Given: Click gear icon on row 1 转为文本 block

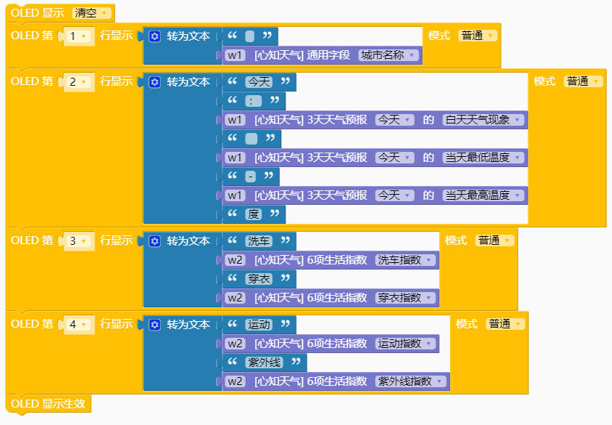Looking at the screenshot, I should point(155,36).
